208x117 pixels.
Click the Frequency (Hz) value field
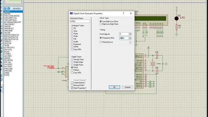coord(124,38)
